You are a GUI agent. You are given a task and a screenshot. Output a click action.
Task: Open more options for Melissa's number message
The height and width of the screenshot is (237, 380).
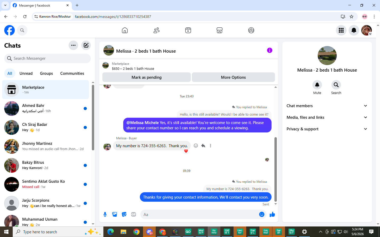(211, 146)
